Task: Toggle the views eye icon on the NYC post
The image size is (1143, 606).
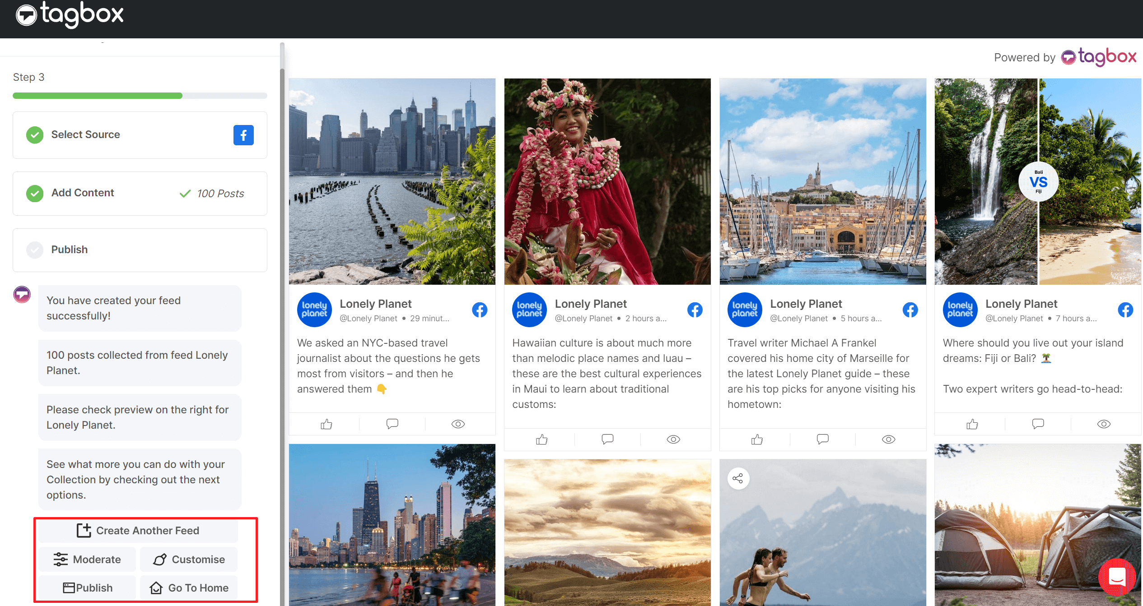Action: [457, 424]
